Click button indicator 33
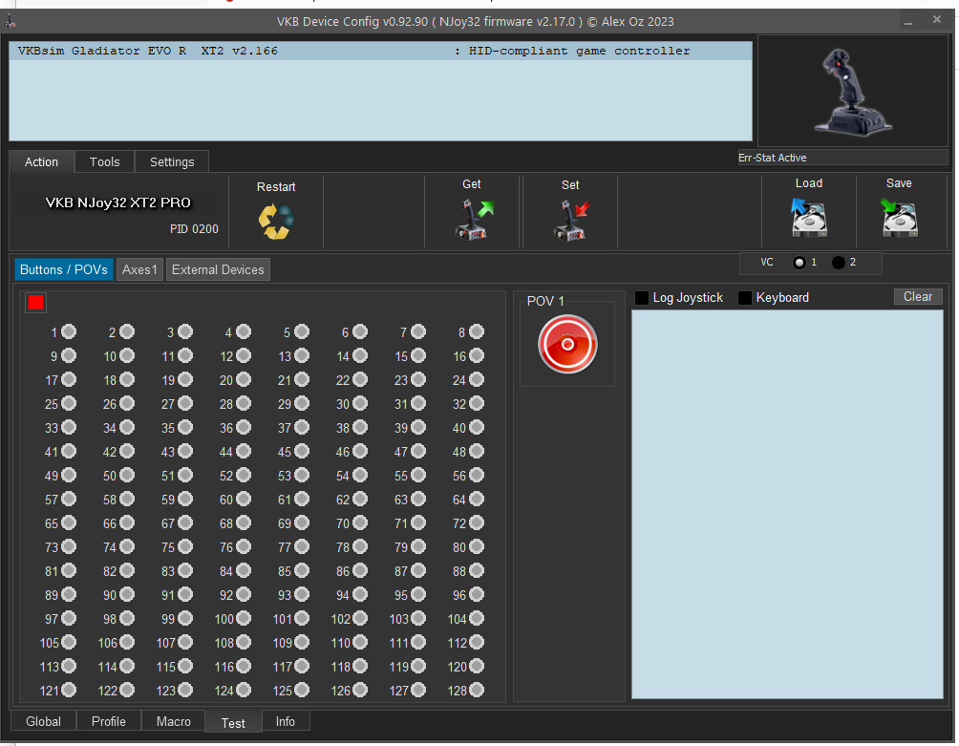Viewport: 959px width, 746px height. point(69,427)
